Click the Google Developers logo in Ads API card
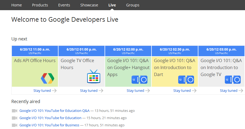 tap(47, 78)
